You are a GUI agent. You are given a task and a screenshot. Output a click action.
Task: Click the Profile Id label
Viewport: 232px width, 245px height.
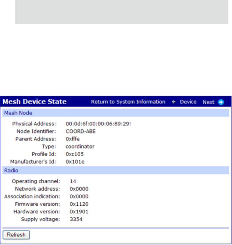pyautogui.click(x=44, y=154)
